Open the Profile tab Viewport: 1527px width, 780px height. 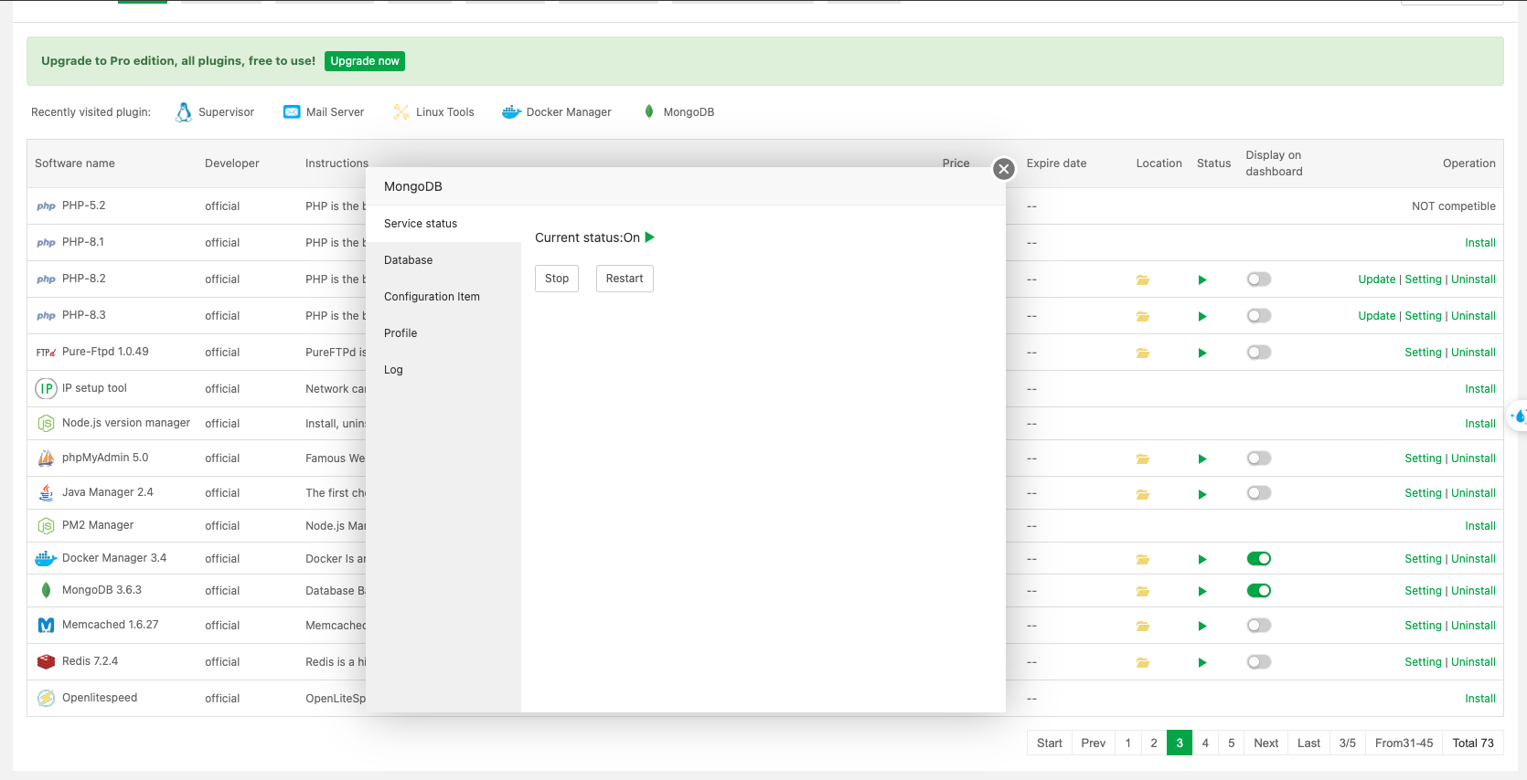(x=443, y=333)
